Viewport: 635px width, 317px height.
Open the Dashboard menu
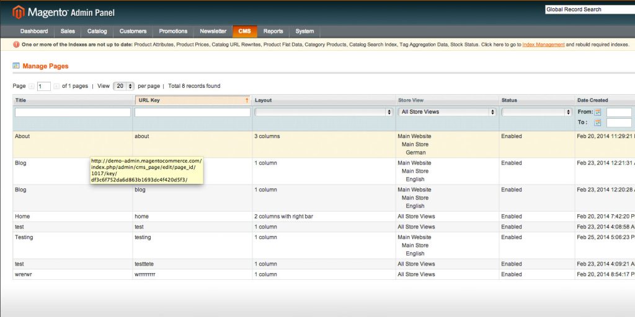pos(34,31)
